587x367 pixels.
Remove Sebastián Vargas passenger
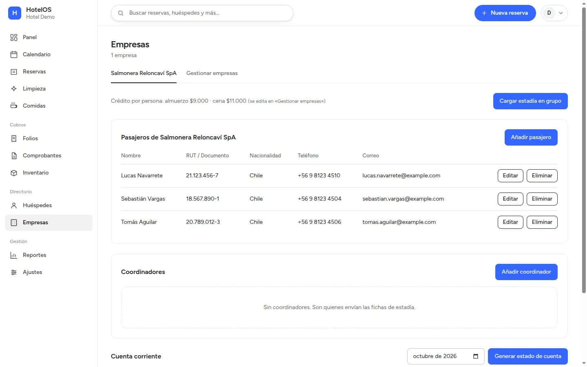pos(542,199)
